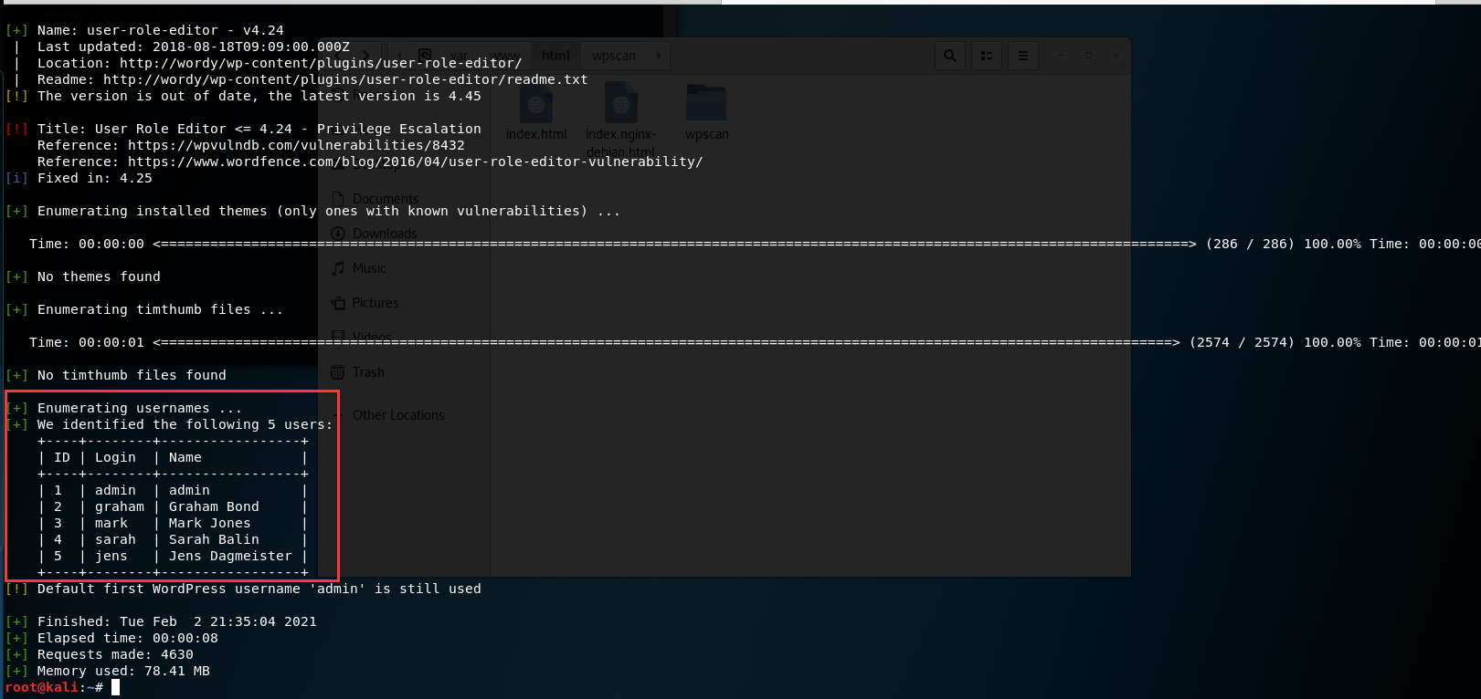This screenshot has width=1481, height=699.
Task: Maximize the file manager window
Action: pos(1088,56)
